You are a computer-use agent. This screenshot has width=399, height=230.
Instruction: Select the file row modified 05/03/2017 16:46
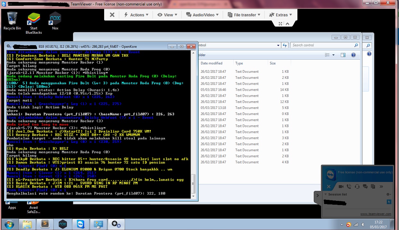point(245,90)
